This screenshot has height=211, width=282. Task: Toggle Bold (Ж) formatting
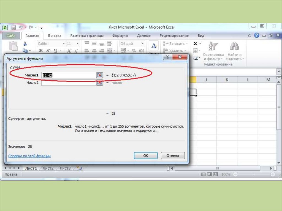click(41, 51)
